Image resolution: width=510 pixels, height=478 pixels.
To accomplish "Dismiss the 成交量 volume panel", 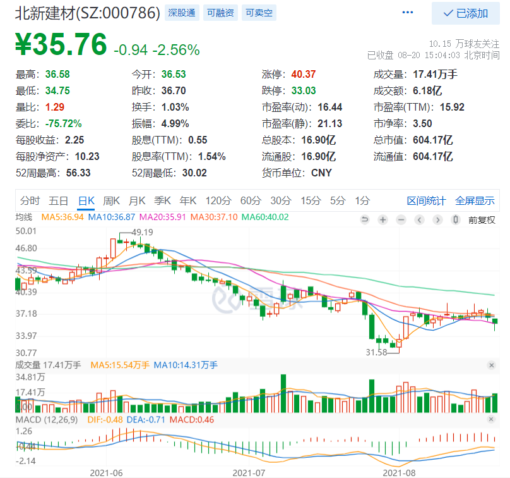I will coord(491,365).
